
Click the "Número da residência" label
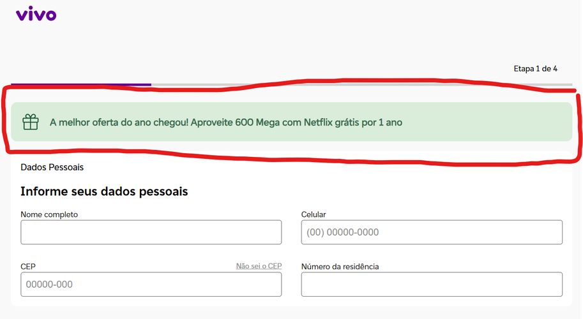[340, 266]
